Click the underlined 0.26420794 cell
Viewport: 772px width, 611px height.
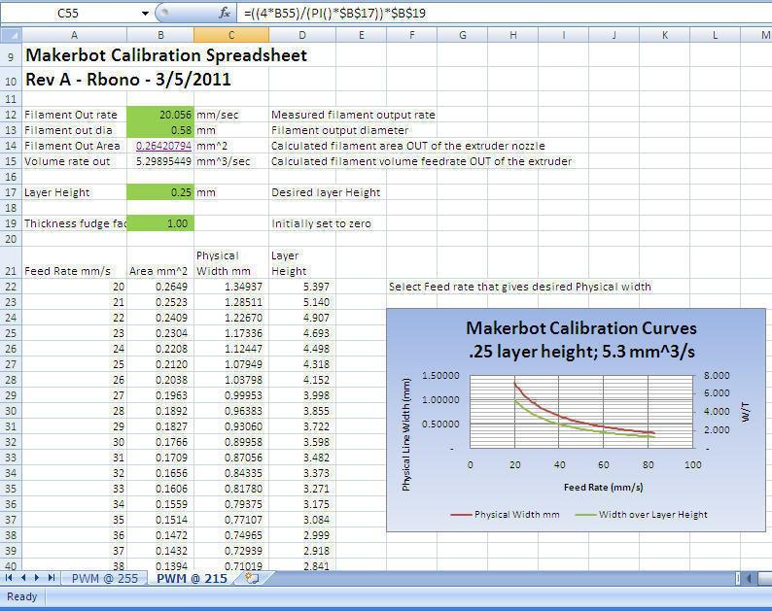[x=160, y=146]
